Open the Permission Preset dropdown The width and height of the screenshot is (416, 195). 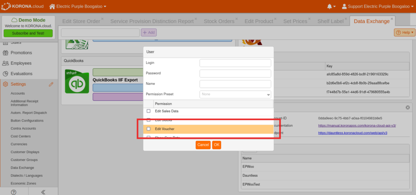[x=235, y=94]
